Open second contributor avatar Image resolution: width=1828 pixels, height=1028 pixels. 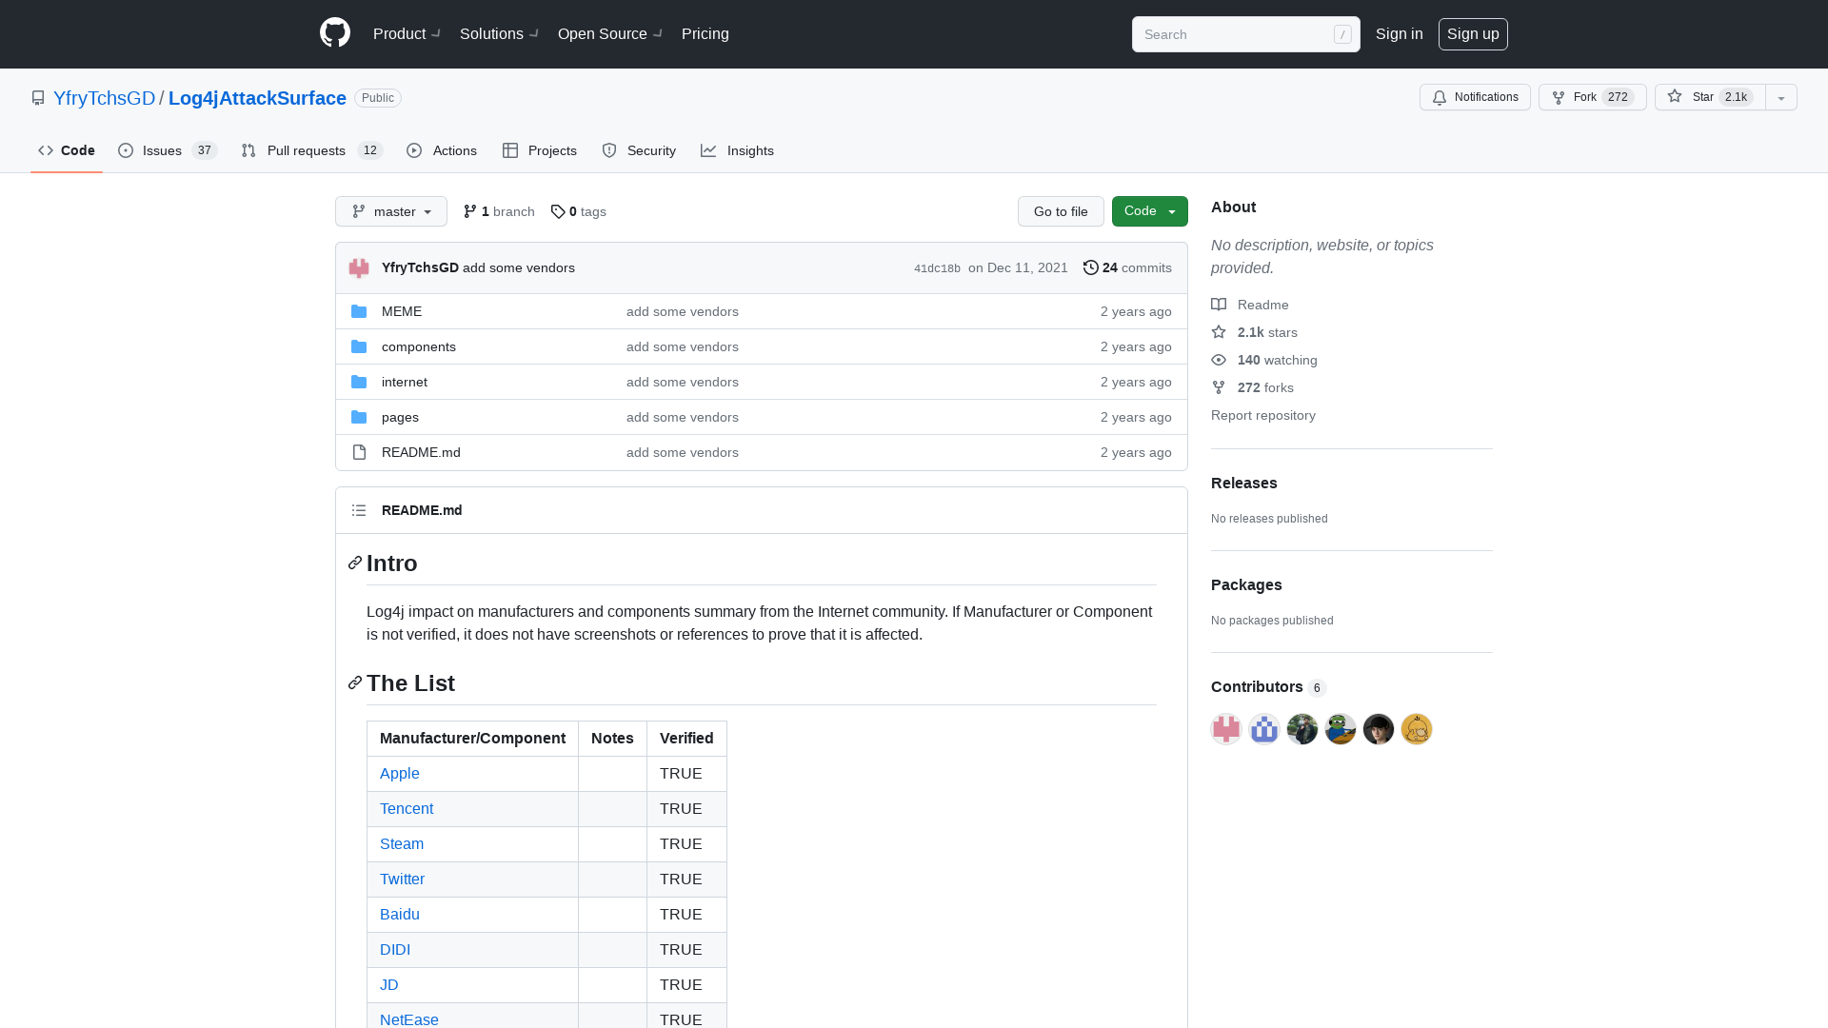1264,729
